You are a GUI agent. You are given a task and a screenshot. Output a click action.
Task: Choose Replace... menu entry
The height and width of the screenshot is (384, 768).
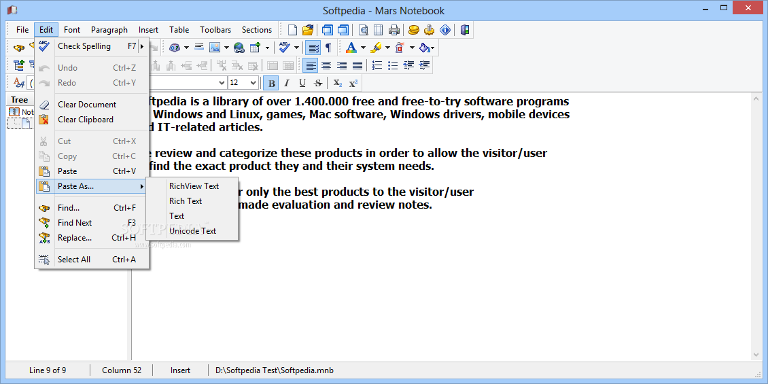click(x=92, y=238)
